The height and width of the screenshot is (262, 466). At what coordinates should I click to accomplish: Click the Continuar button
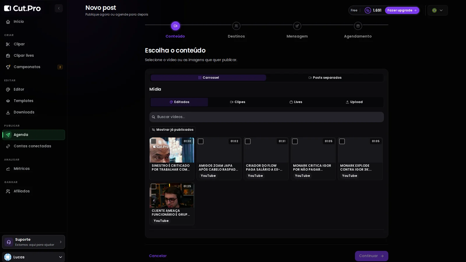click(371, 256)
